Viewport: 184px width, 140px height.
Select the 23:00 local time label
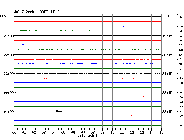click(9, 74)
